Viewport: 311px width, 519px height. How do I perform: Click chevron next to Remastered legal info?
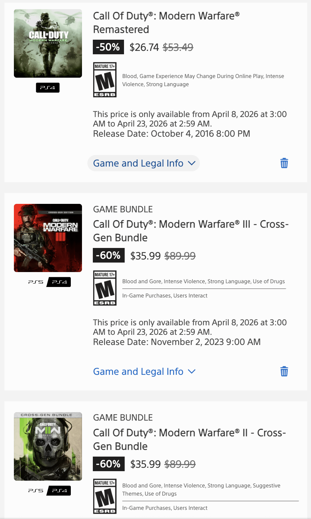(x=191, y=163)
